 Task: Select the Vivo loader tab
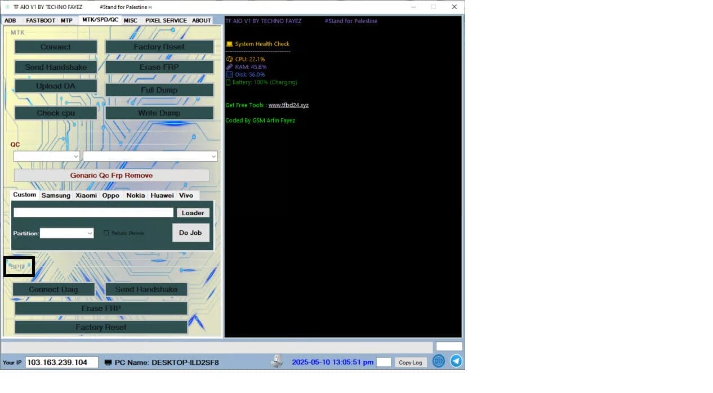pyautogui.click(x=186, y=195)
